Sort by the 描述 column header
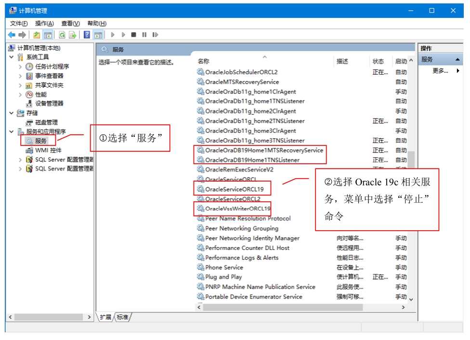This screenshot has width=470, height=340. 342,61
